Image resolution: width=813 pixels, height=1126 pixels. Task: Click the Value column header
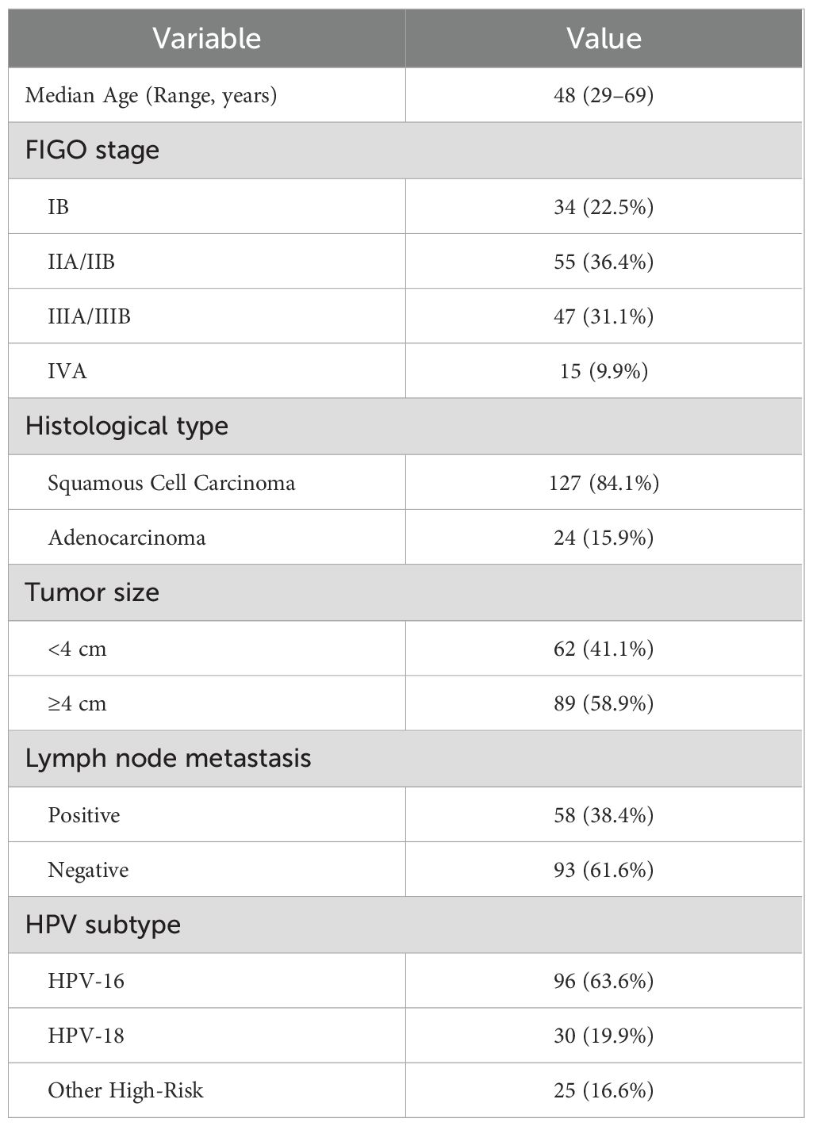(604, 38)
